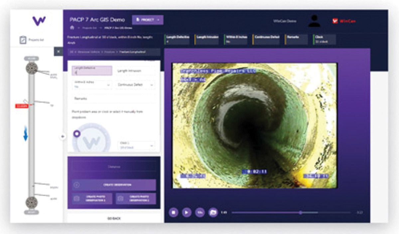
Task: Expand the Continuous Defect dropdown
Action: (x=136, y=85)
